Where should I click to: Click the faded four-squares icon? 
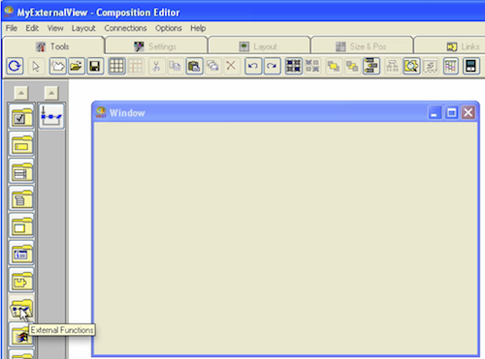[x=312, y=66]
